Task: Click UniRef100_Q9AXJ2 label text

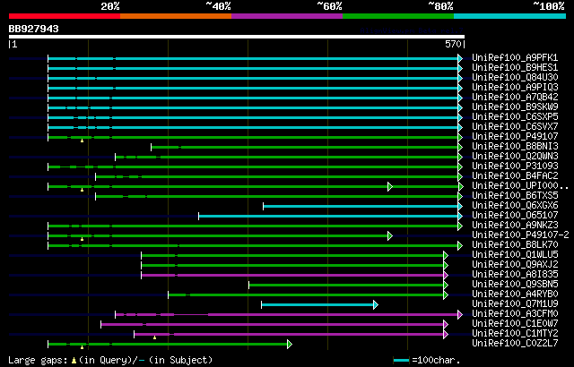Action: (515, 265)
